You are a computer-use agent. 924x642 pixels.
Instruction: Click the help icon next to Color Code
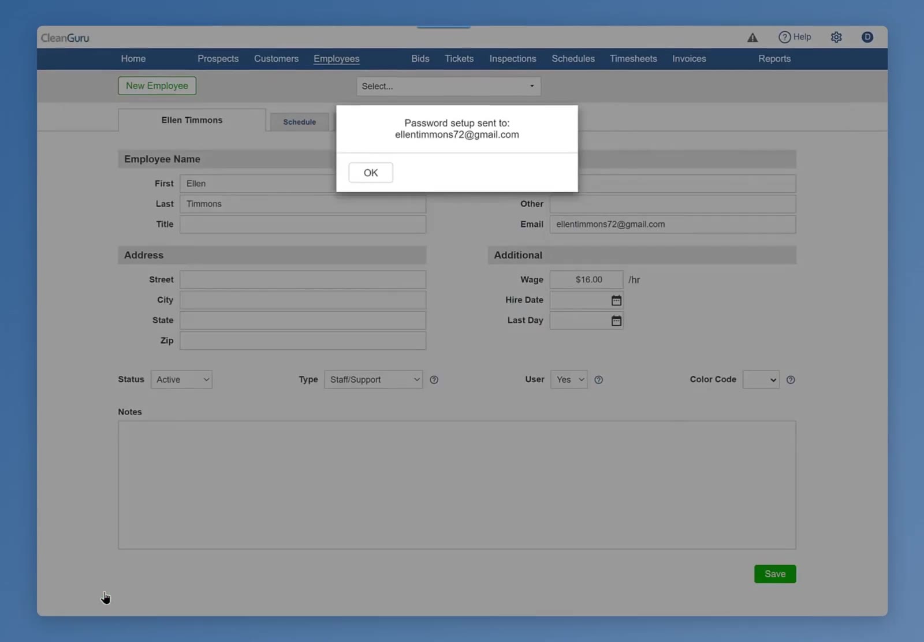click(791, 380)
